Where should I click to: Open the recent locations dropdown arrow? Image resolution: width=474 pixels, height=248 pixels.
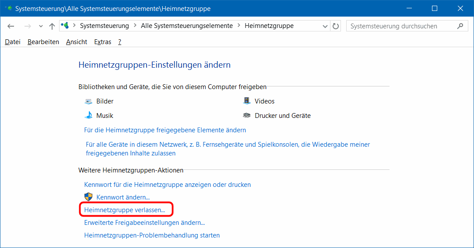(41, 26)
